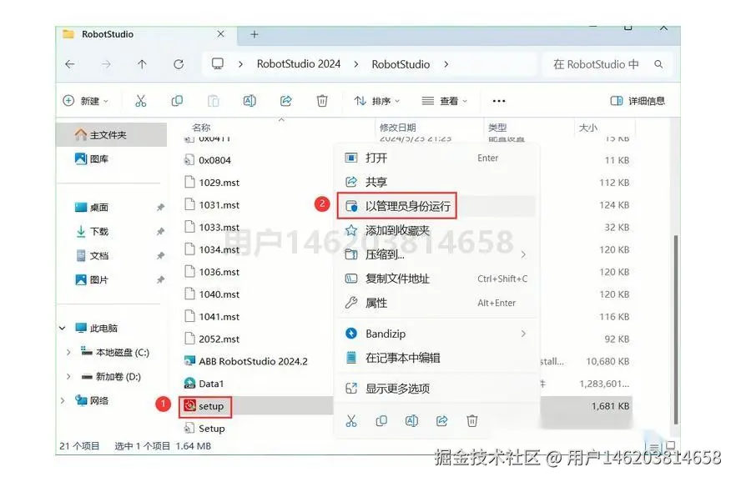736x482 pixels.
Task: Click the Rename icon on the toolbar
Action: pos(250,100)
